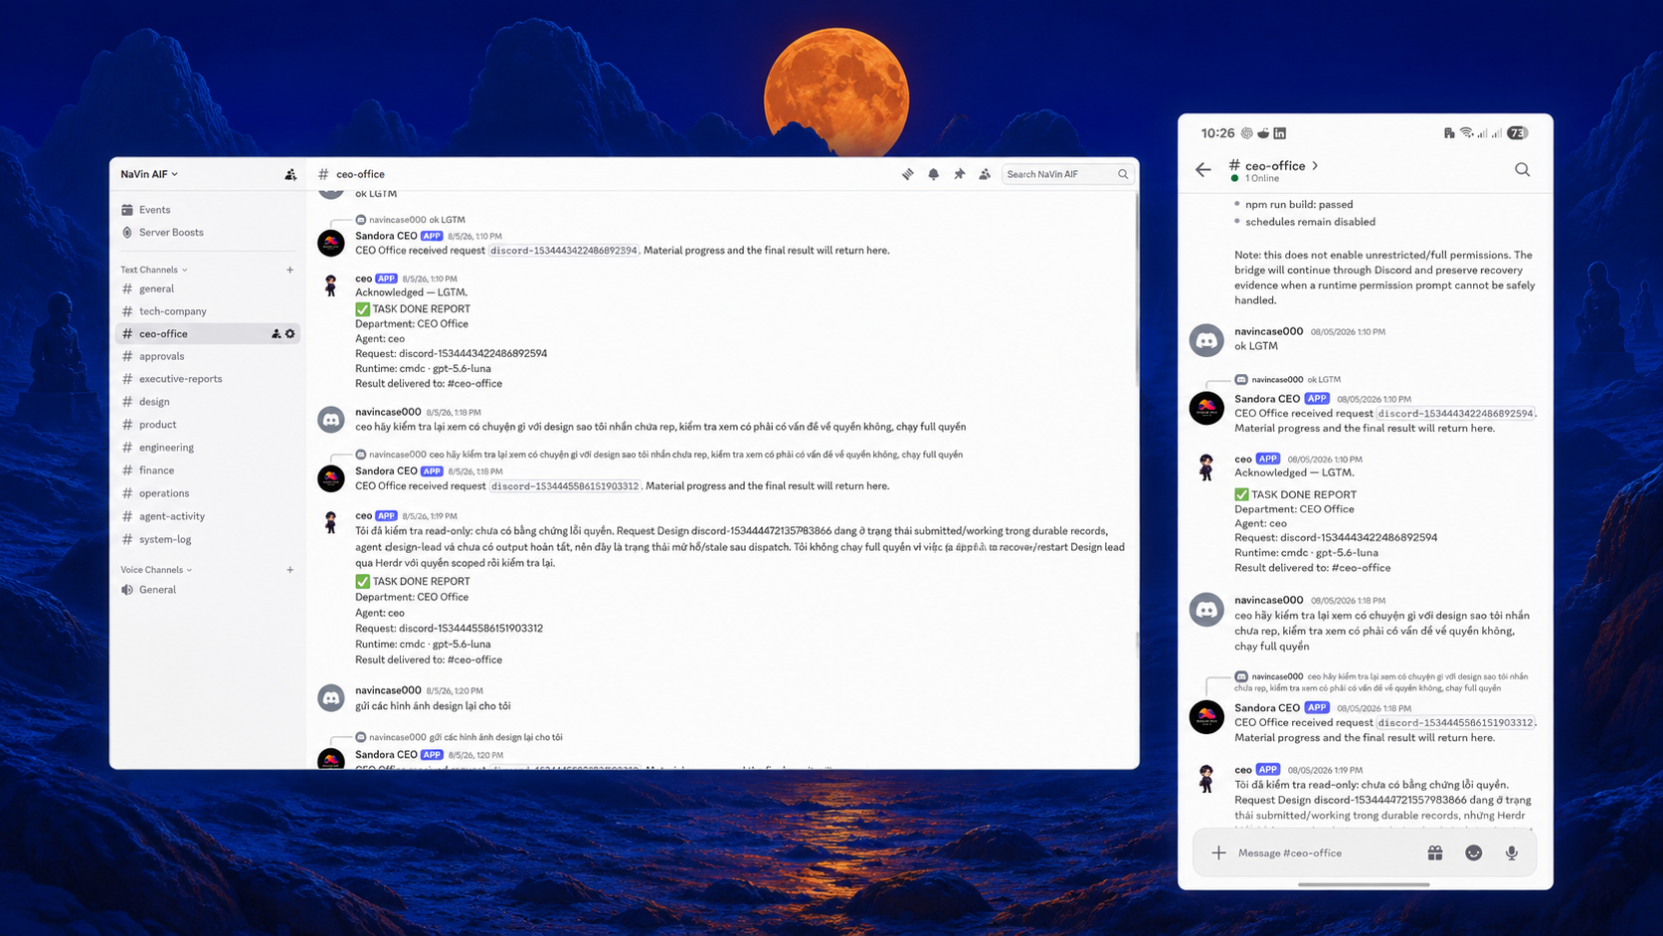
Task: Add text channel plus icon
Action: pos(290,270)
